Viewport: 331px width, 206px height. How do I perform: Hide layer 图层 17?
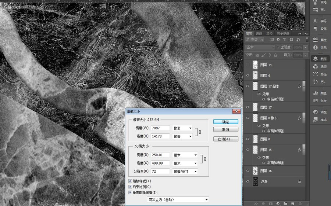[x=248, y=107]
